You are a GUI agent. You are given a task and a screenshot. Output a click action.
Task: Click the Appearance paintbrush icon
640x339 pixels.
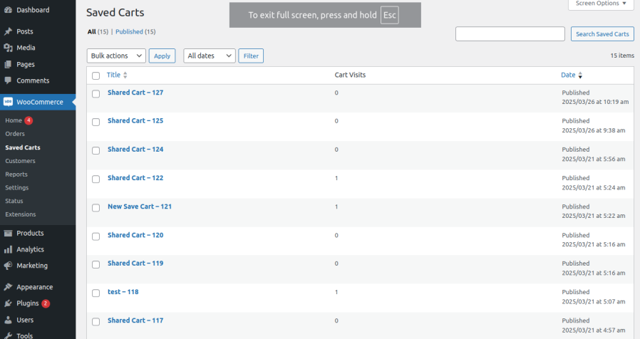pos(8,287)
